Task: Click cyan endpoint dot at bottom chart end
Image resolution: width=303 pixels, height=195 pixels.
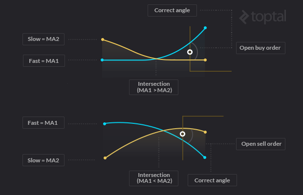Action: click(205, 157)
